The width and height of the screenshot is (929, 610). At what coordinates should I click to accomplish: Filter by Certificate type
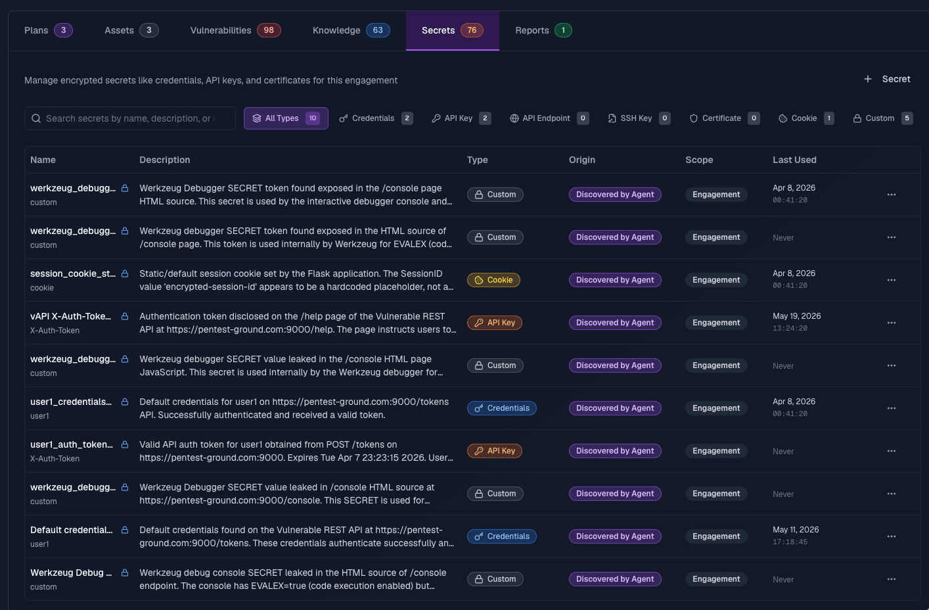click(x=725, y=118)
